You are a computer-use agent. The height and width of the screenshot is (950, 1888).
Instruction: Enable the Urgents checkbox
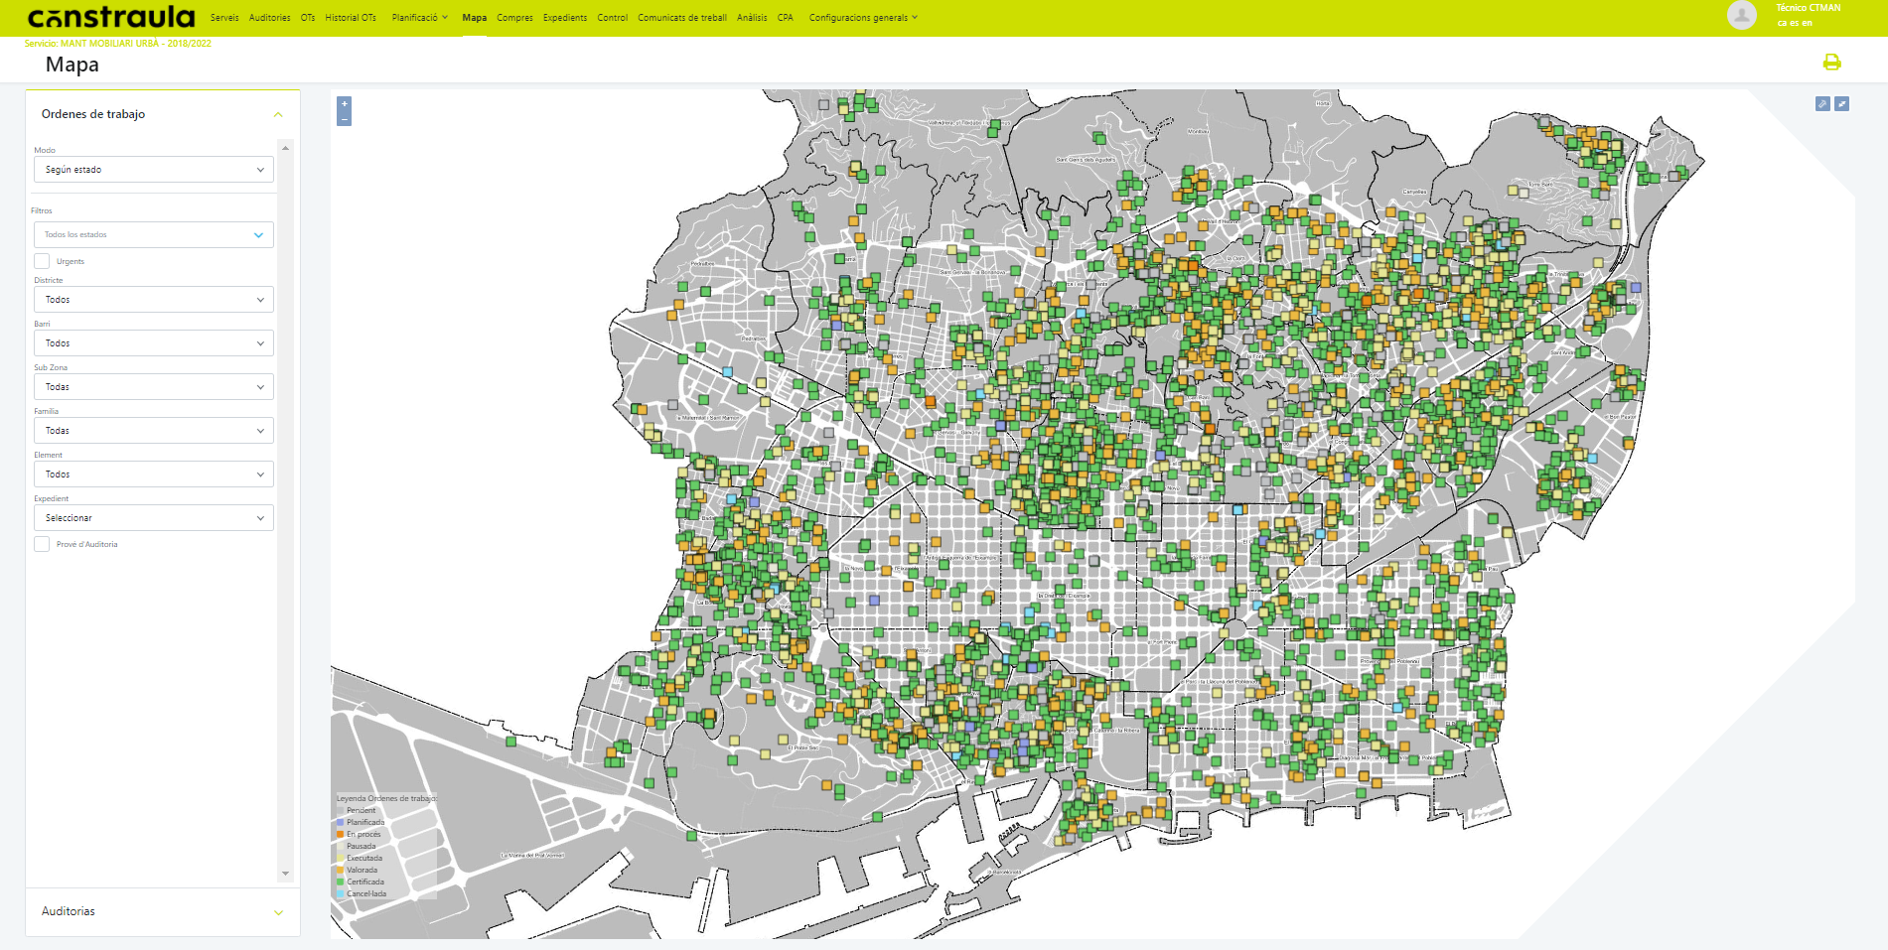tap(42, 261)
